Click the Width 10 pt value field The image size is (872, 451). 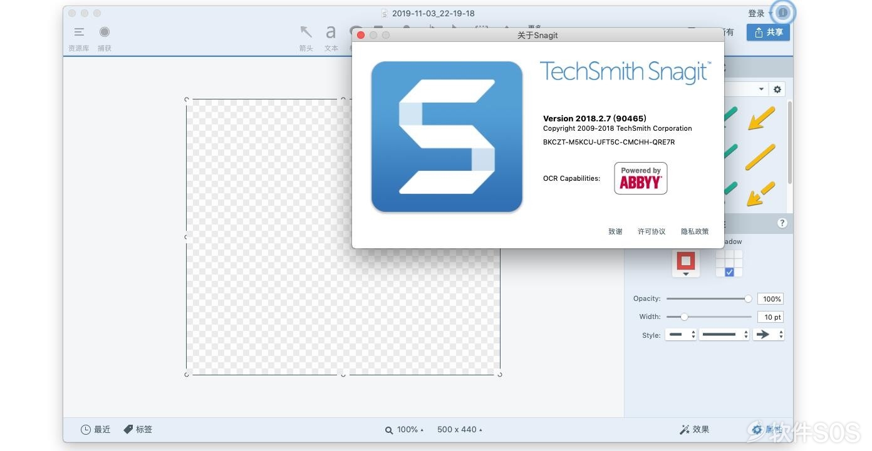[x=771, y=317]
